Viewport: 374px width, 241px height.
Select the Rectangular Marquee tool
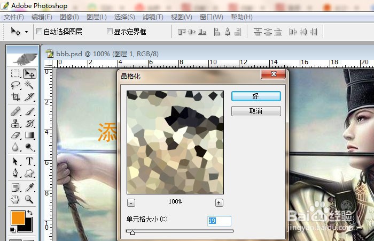click(x=15, y=74)
